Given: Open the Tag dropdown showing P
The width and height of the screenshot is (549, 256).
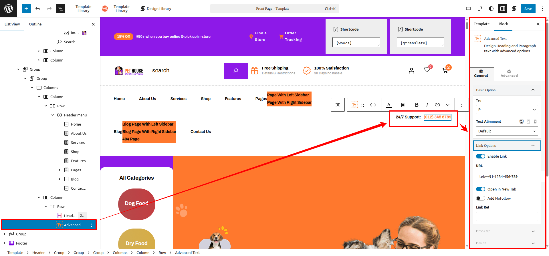Looking at the screenshot, I should [507, 110].
